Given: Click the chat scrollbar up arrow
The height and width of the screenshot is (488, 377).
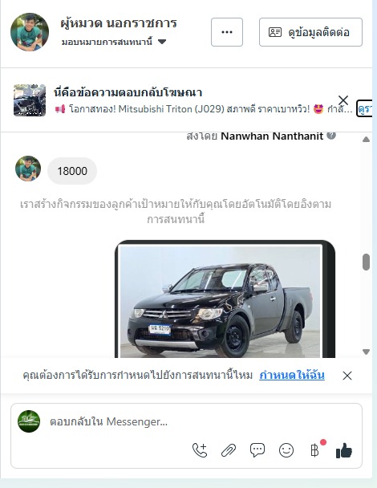Looking at the screenshot, I should [366, 140].
